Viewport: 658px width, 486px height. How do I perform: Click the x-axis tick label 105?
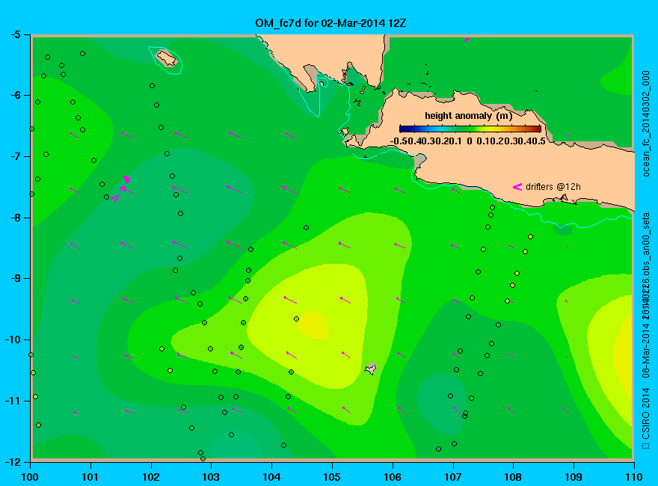click(x=332, y=477)
